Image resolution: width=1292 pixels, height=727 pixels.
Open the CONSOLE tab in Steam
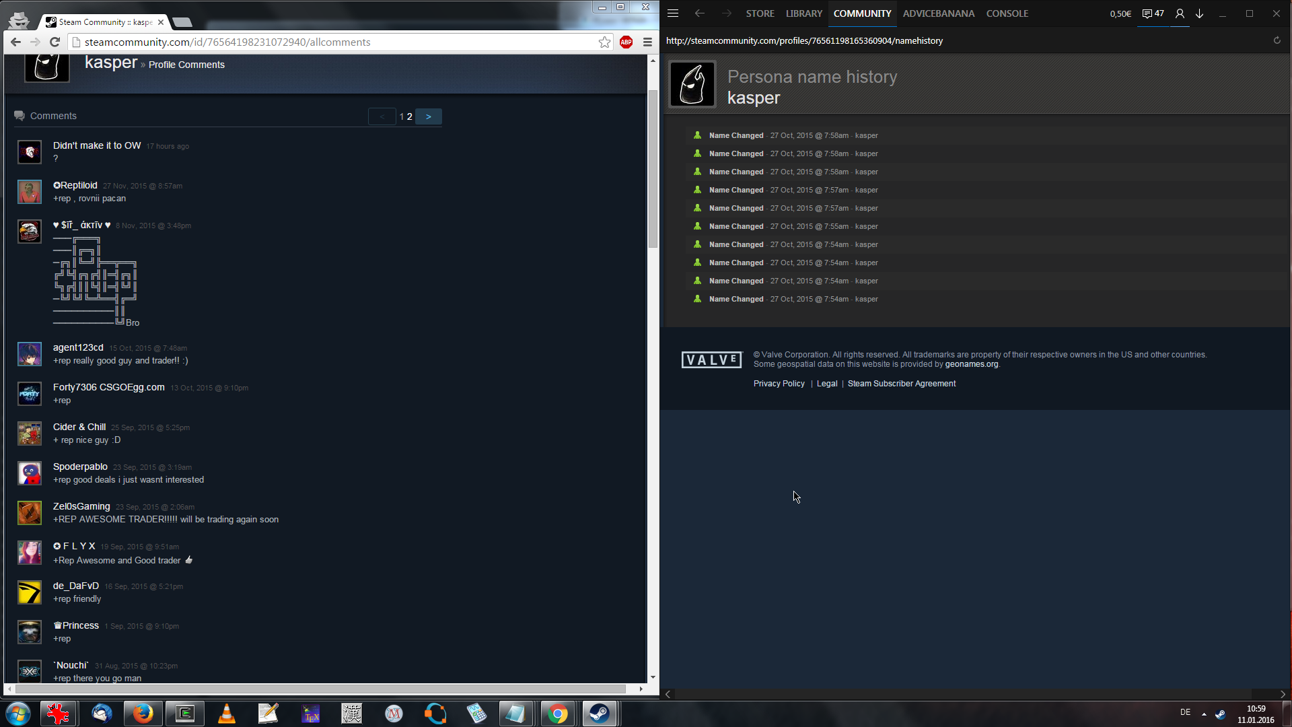1007,13
